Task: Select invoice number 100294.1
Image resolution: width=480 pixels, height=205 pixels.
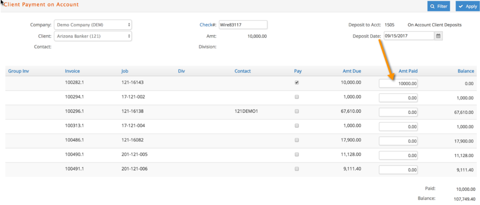Action: [x=75, y=97]
